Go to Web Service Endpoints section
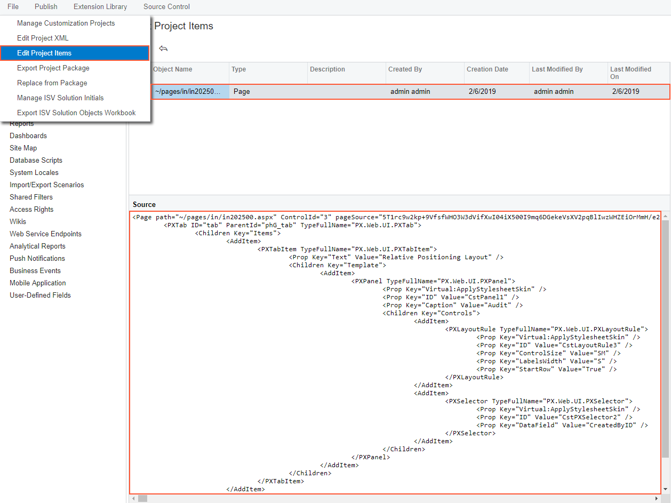 point(45,234)
